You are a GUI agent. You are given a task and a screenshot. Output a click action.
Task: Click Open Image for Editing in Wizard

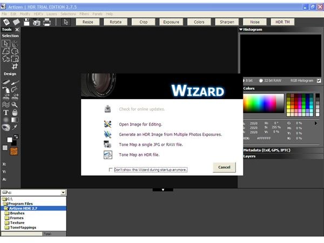tap(140, 124)
